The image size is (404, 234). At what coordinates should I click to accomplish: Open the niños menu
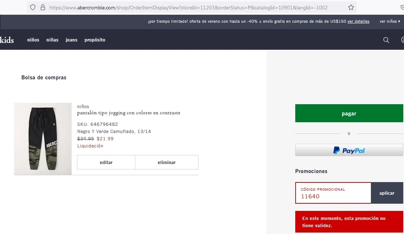click(x=33, y=40)
